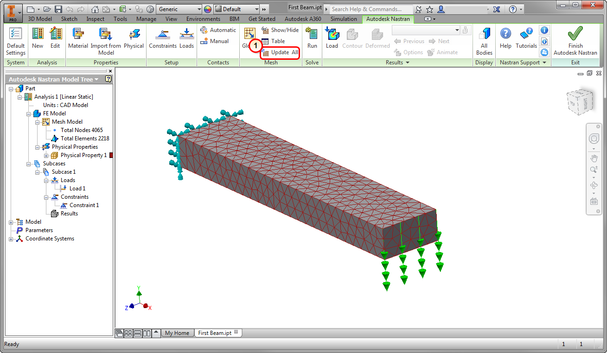The height and width of the screenshot is (353, 607).
Task: Select Units : CAD Model entry
Action: click(x=66, y=105)
